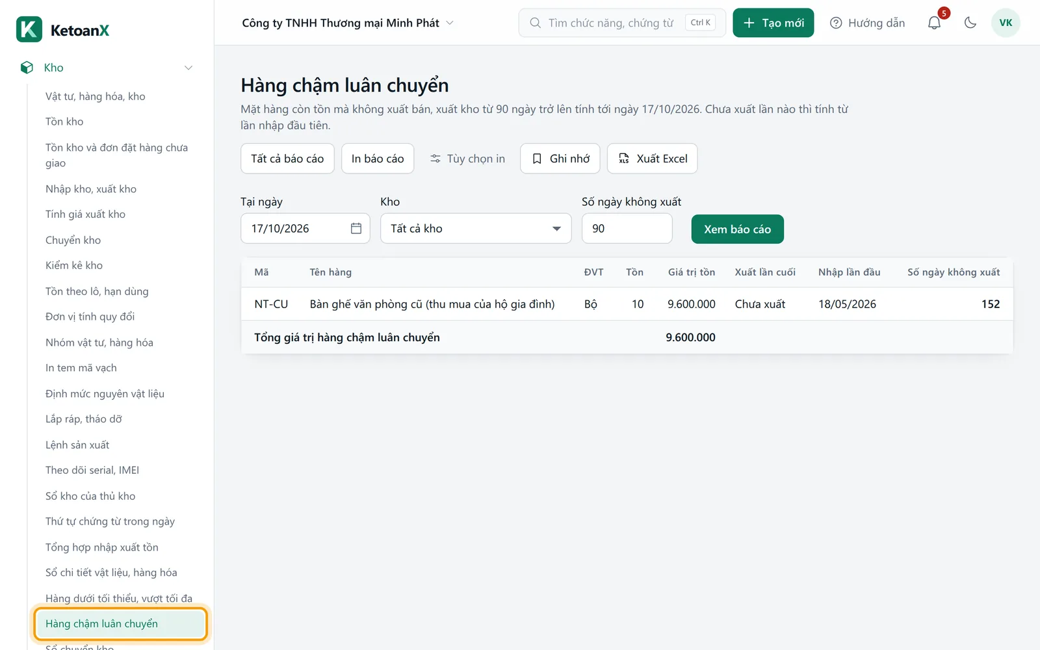Open the VK user avatar menu
Screen dimensions: 1040x650
(1006, 23)
